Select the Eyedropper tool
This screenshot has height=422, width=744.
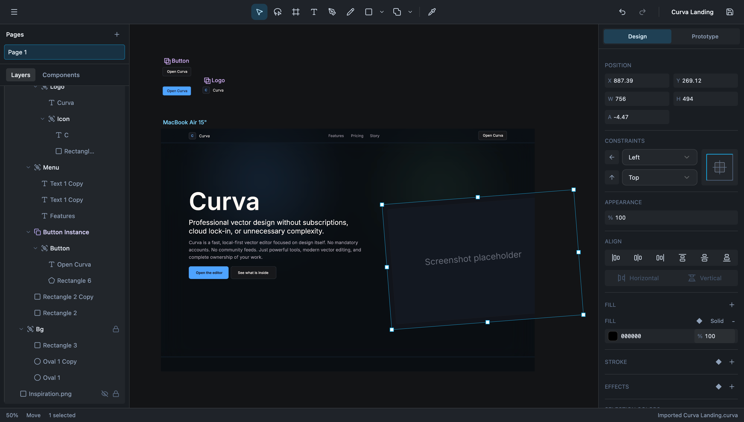click(432, 12)
